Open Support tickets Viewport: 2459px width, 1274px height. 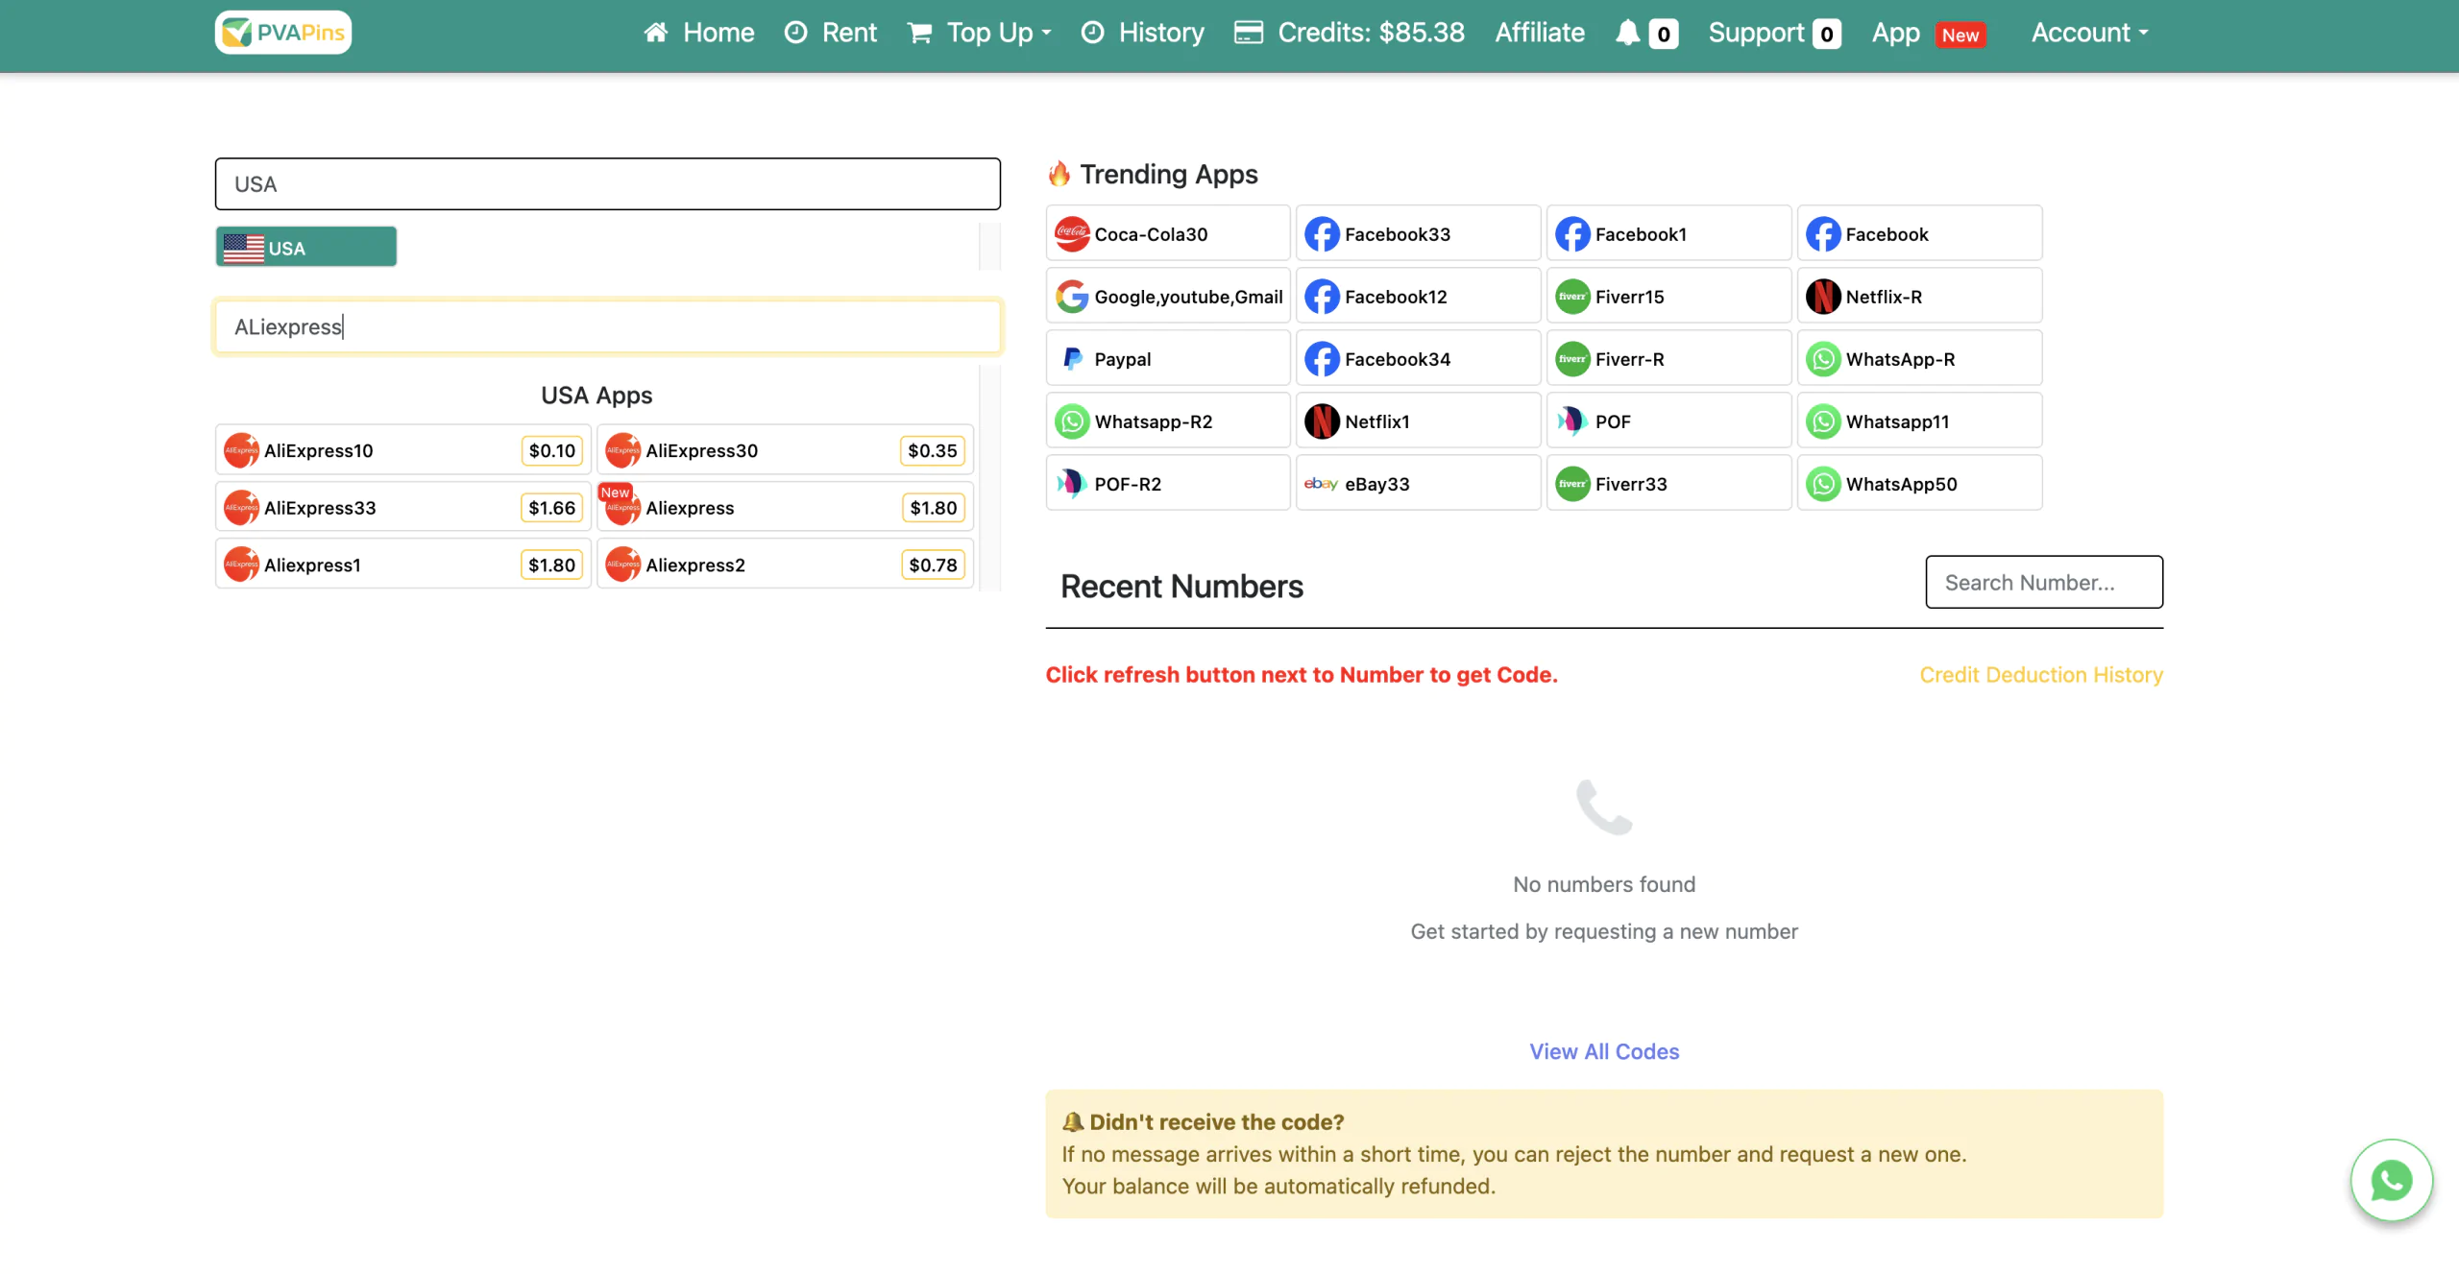[1774, 33]
